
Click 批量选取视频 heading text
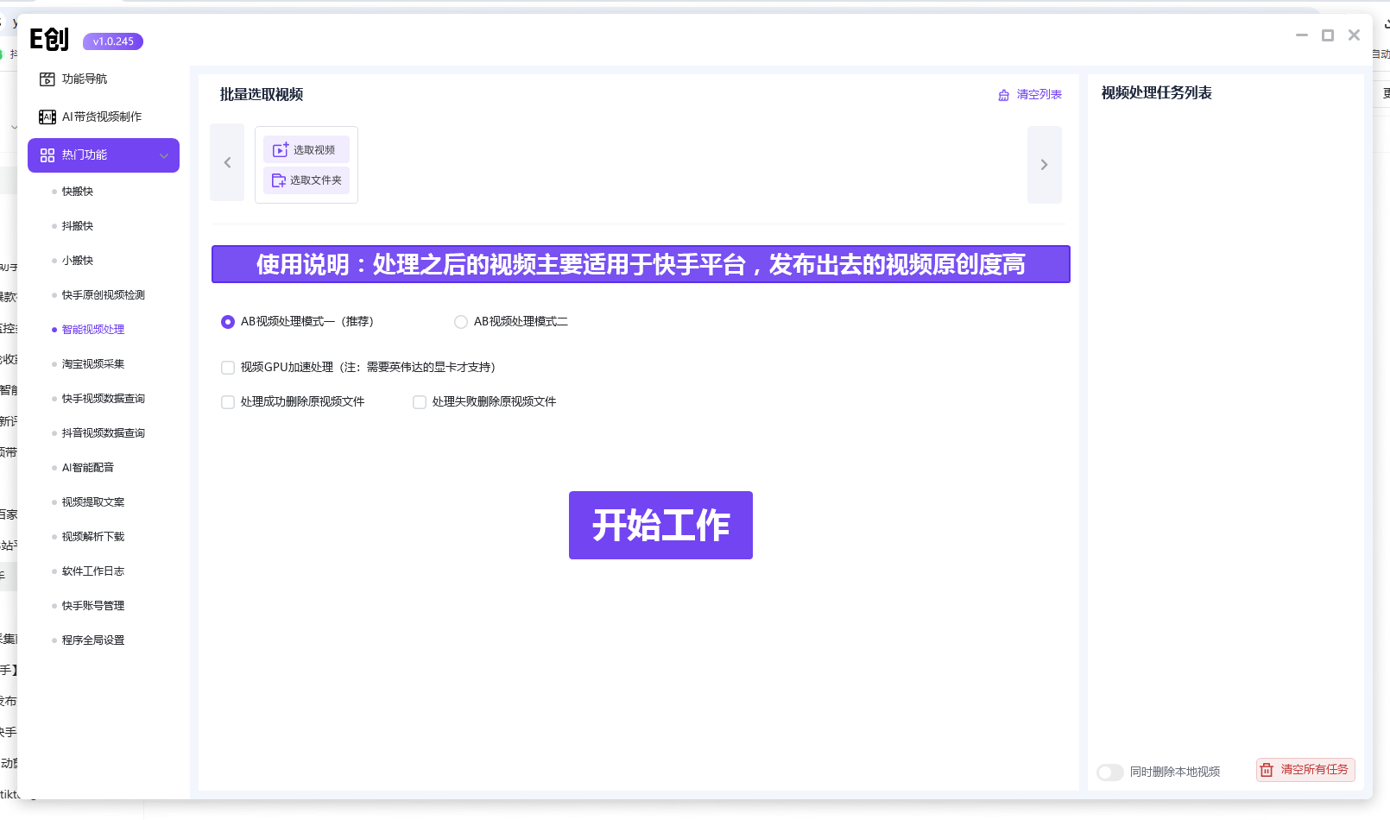point(262,95)
